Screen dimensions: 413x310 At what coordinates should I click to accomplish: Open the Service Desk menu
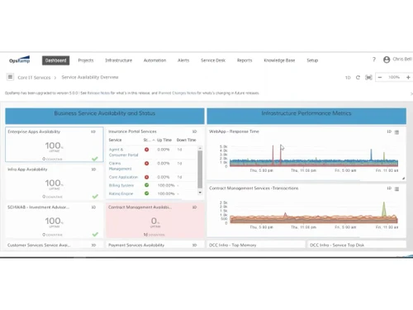click(213, 60)
